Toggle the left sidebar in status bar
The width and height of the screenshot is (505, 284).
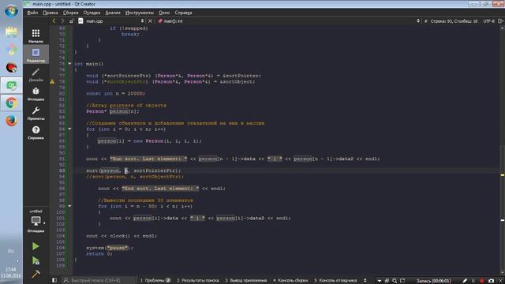(54, 281)
